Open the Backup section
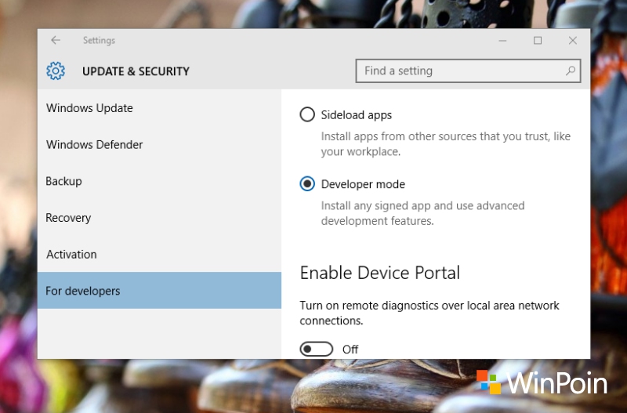 tap(159, 181)
